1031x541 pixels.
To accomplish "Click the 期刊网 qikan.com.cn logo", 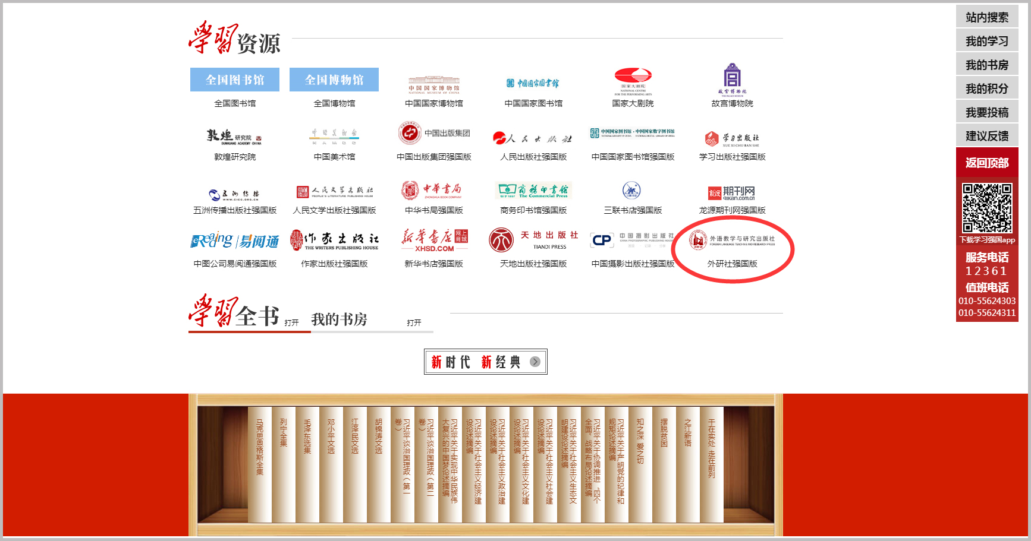I will [732, 193].
